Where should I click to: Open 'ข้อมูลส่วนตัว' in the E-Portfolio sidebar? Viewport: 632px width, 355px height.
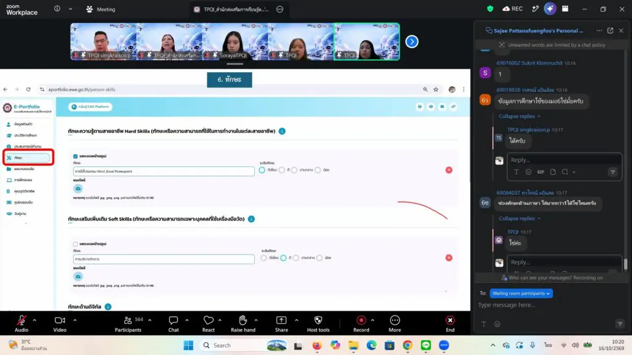coord(23,124)
